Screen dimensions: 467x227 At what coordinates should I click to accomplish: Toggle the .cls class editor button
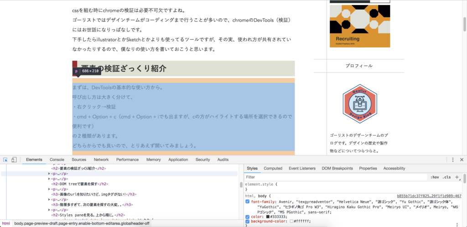pyautogui.click(x=446, y=177)
